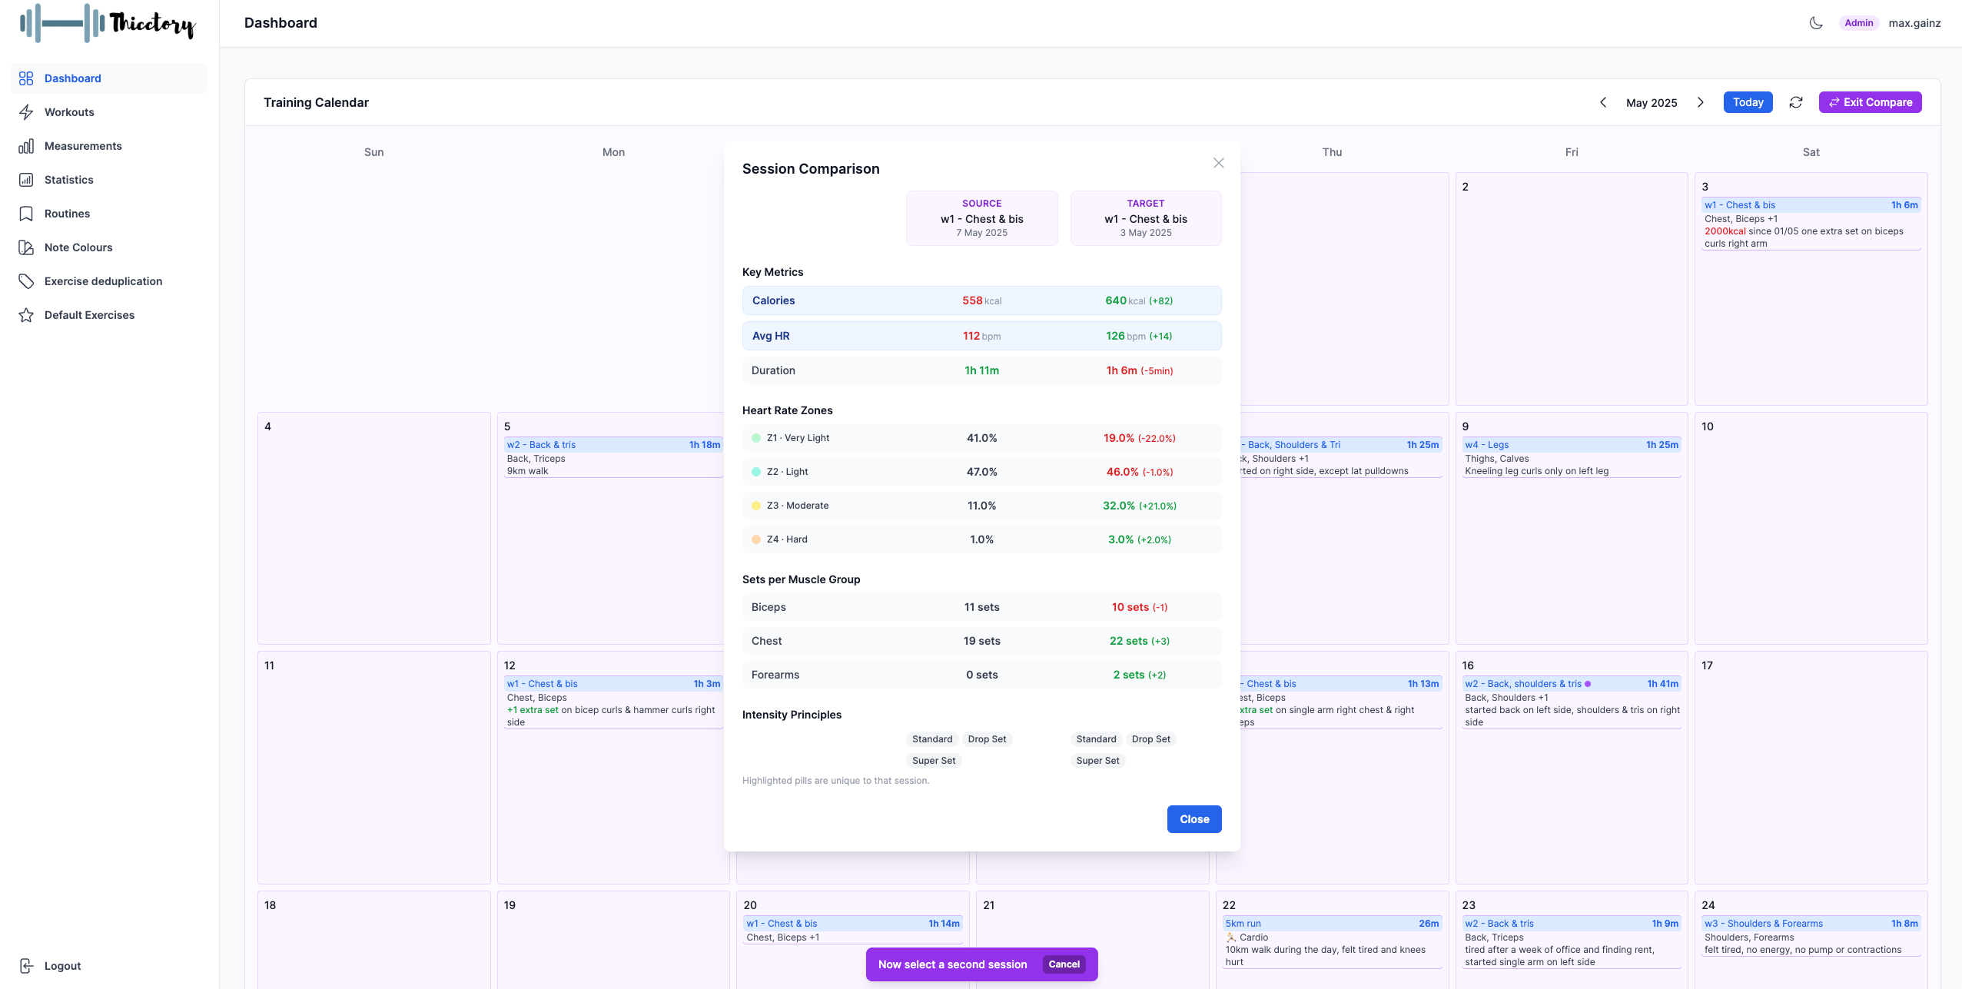Open Statistics sidebar icon
Screen dimensions: 1962x989
tap(26, 180)
